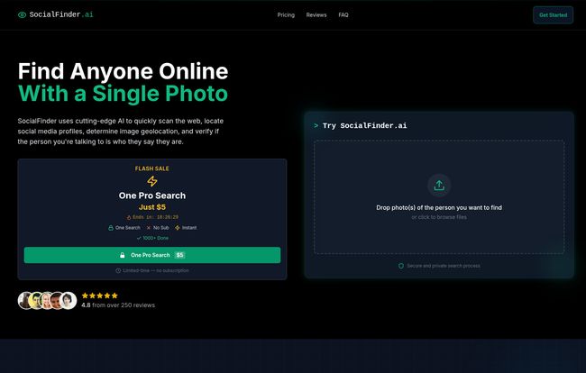
Task: Click '4.8 from over 250 reviews' text
Action: pos(118,305)
